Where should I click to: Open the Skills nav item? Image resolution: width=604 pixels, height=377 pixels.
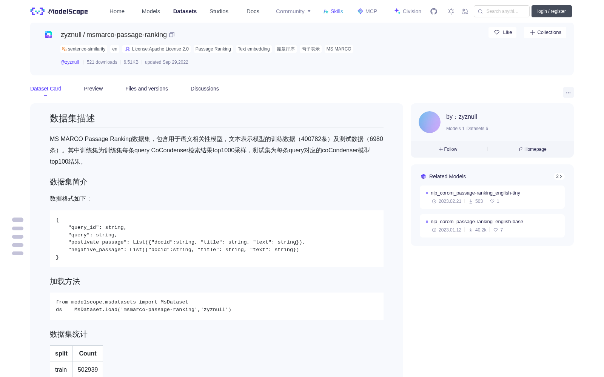[x=333, y=11]
